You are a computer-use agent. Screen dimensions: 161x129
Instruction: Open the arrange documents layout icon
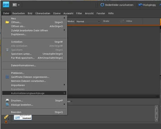pyautogui.click(x=15, y=5)
